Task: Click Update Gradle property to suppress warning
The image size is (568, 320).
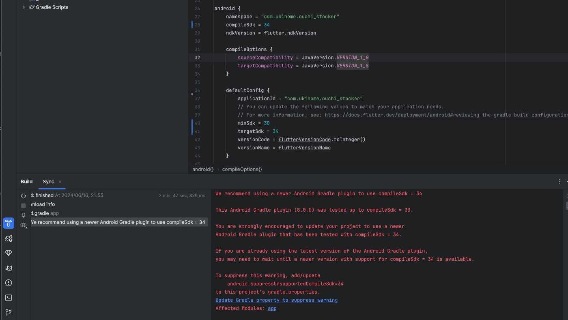Action: tap(276, 300)
